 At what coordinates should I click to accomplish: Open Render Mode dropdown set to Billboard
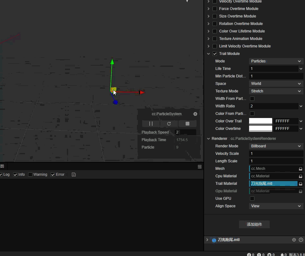[x=276, y=146]
